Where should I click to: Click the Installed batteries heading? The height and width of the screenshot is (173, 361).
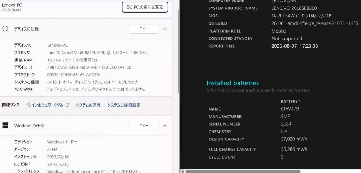[x=232, y=83]
